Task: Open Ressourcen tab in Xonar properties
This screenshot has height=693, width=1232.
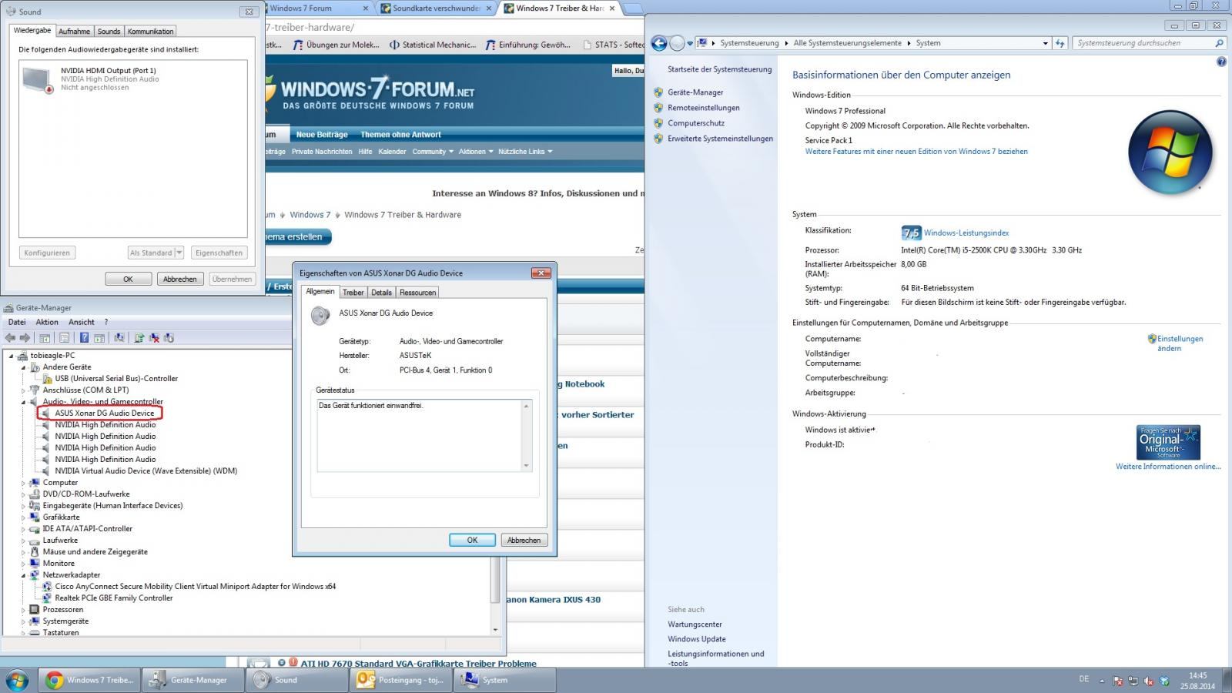Action: coord(417,293)
